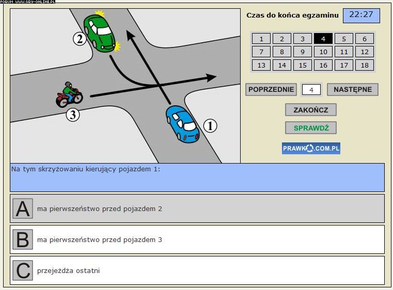
Task: Go to question 18
Action: 365,65
